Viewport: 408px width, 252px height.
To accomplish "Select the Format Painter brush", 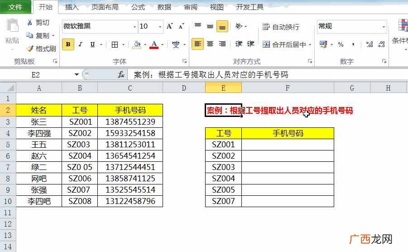I will tap(30, 48).
